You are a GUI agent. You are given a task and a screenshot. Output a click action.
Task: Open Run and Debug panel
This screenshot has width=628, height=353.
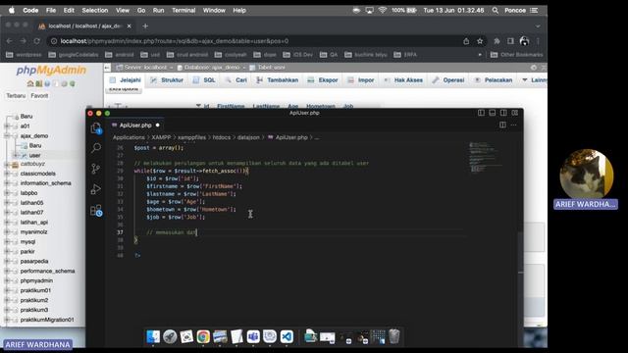click(96, 189)
